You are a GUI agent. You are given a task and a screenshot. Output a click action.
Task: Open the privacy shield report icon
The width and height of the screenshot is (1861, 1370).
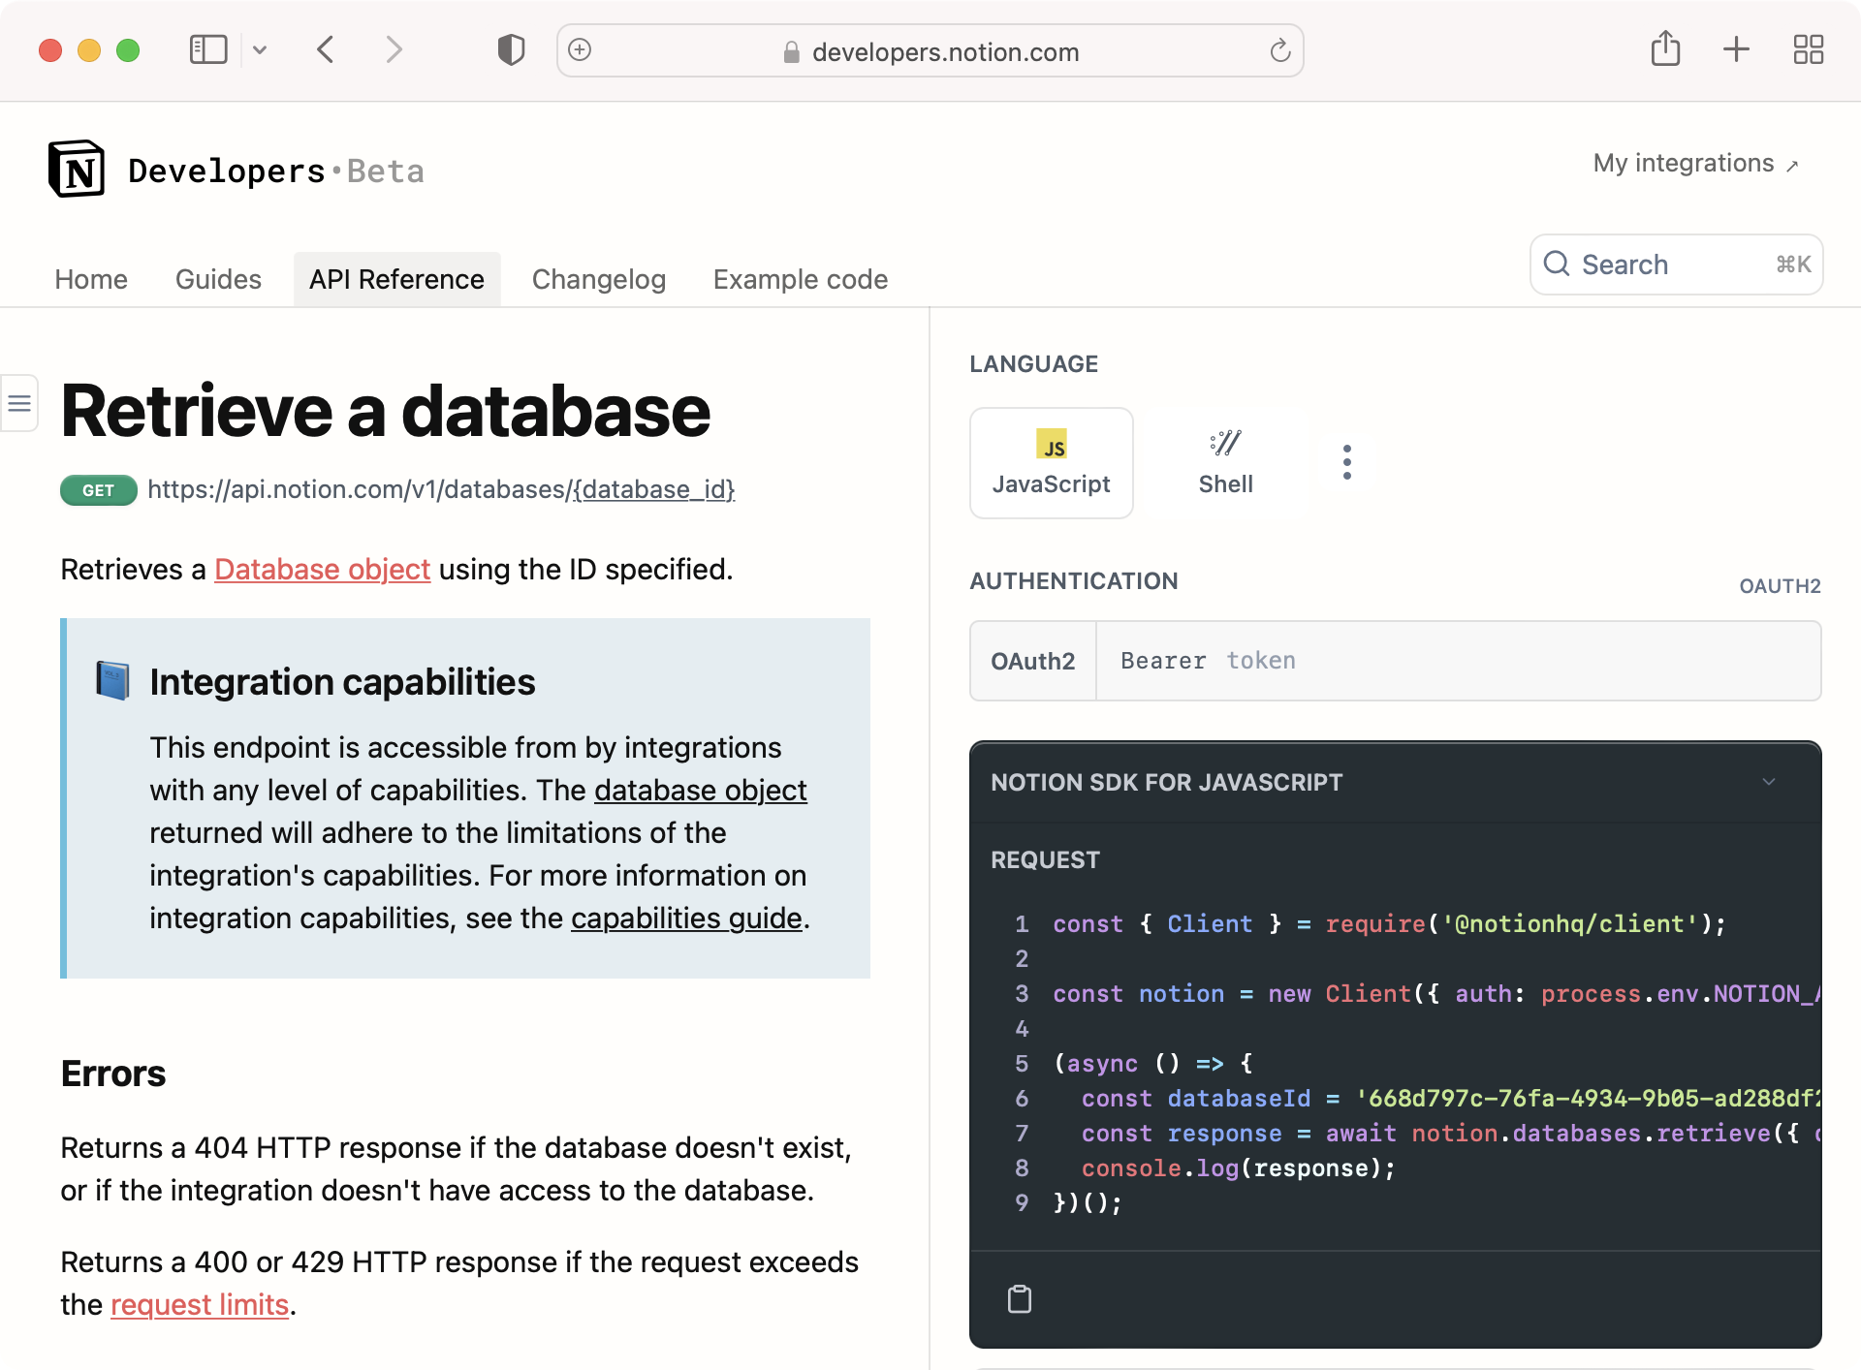point(511,49)
